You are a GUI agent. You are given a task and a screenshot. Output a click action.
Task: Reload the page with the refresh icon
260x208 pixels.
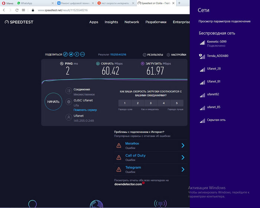pyautogui.click(x=17, y=10)
